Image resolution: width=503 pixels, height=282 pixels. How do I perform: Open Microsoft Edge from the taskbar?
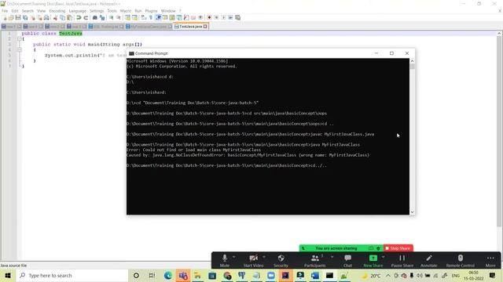coord(167,276)
